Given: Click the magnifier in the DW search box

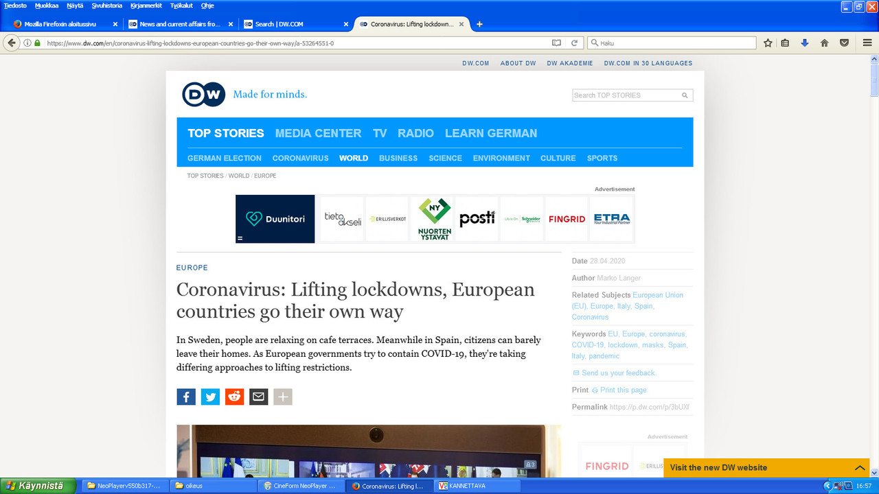Looking at the screenshot, I should coord(685,95).
